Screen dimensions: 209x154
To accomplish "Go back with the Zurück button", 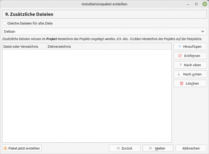I will click(x=125, y=148).
